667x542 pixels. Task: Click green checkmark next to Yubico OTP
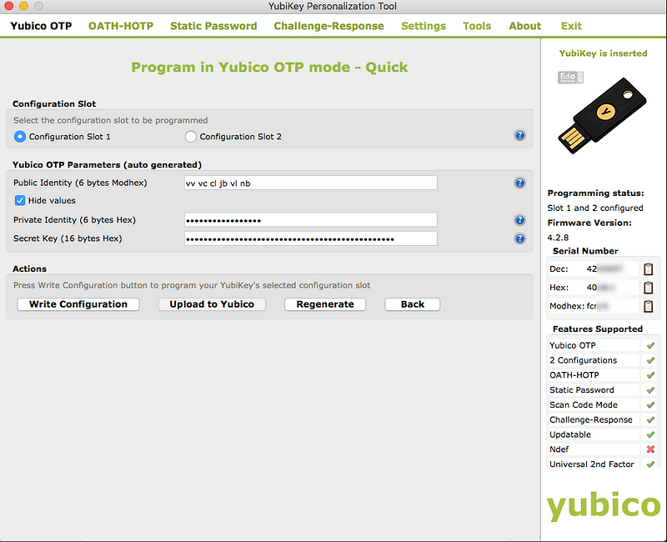click(650, 346)
